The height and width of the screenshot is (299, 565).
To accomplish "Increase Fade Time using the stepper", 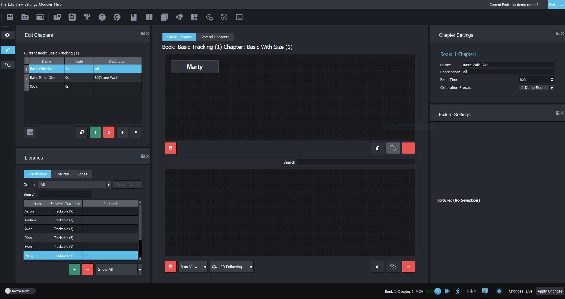I will pyautogui.click(x=552, y=78).
